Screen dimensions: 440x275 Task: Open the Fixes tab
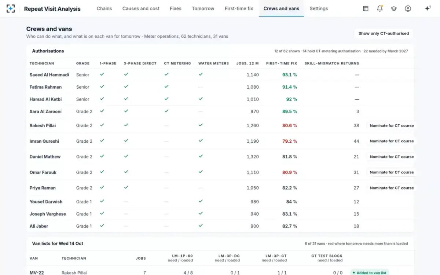(176, 8)
